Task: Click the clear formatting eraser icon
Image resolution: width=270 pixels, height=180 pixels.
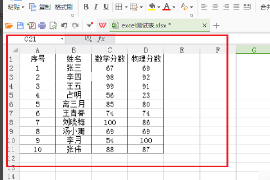Action: coord(184,7)
